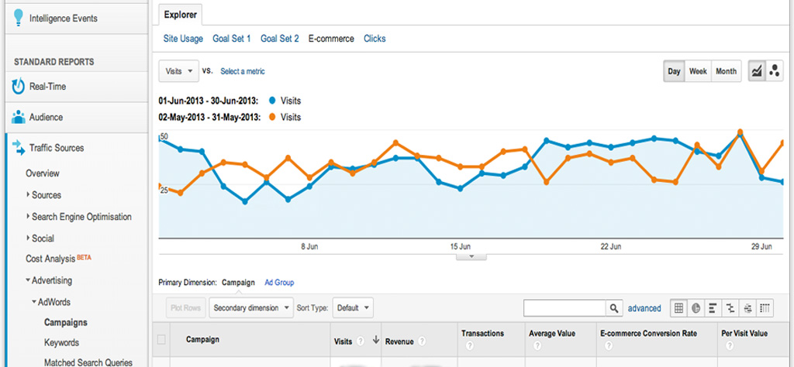The height and width of the screenshot is (367, 794).
Task: Click the Revenue help question mark icon
Action: (421, 341)
